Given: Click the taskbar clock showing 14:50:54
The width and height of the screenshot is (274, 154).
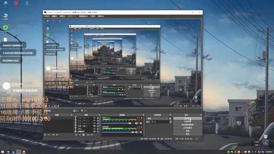Looking at the screenshot, I should tap(269, 152).
